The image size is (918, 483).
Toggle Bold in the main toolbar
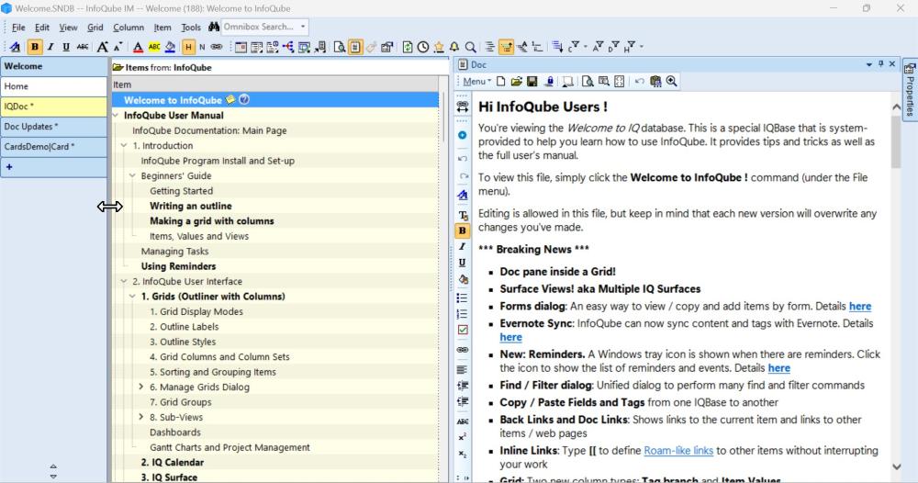coord(35,47)
